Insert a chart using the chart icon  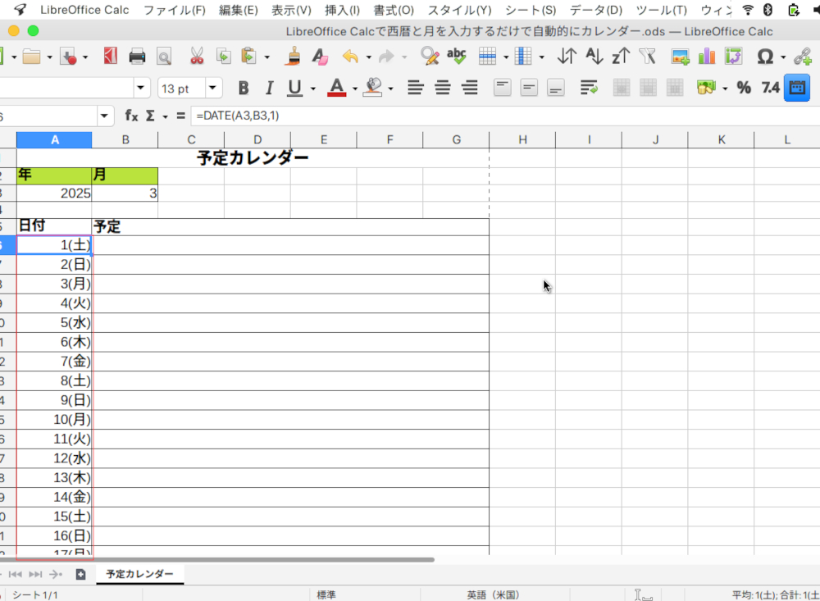[x=706, y=57]
